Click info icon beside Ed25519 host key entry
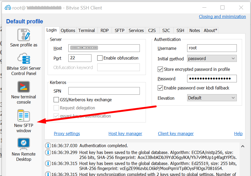 (48, 163)
